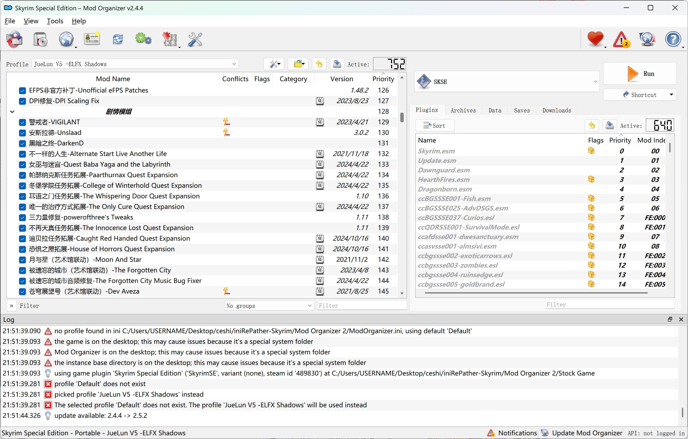This screenshot has width=688, height=439.
Task: Collapse the 剧情模组 separator group
Action: click(12, 112)
